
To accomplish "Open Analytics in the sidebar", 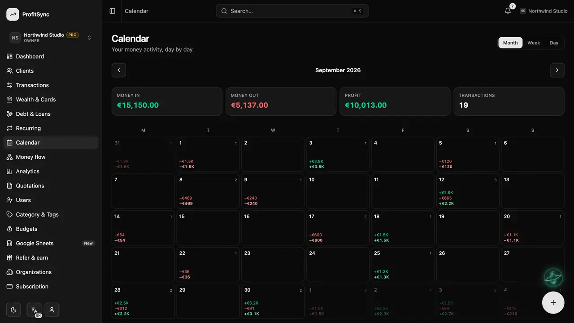I will tap(51, 171).
